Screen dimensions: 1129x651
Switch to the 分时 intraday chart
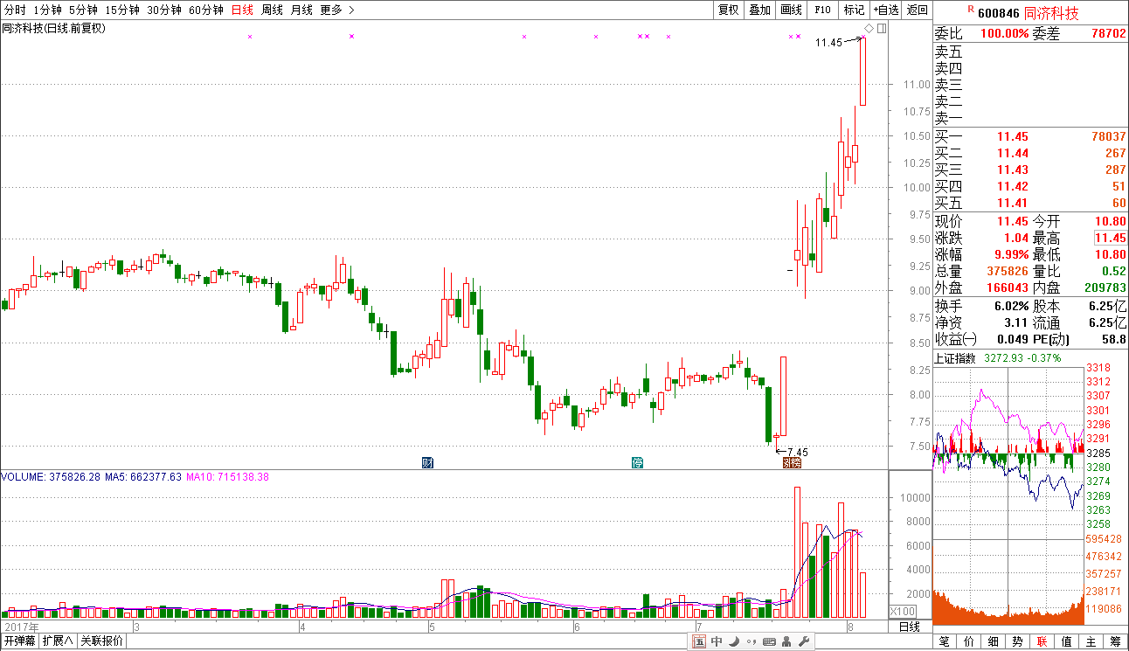pyautogui.click(x=15, y=10)
